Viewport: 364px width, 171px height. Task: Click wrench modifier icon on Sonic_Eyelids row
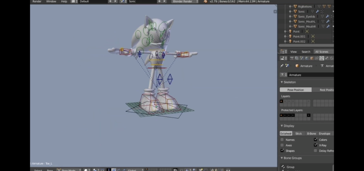[x=327, y=16]
